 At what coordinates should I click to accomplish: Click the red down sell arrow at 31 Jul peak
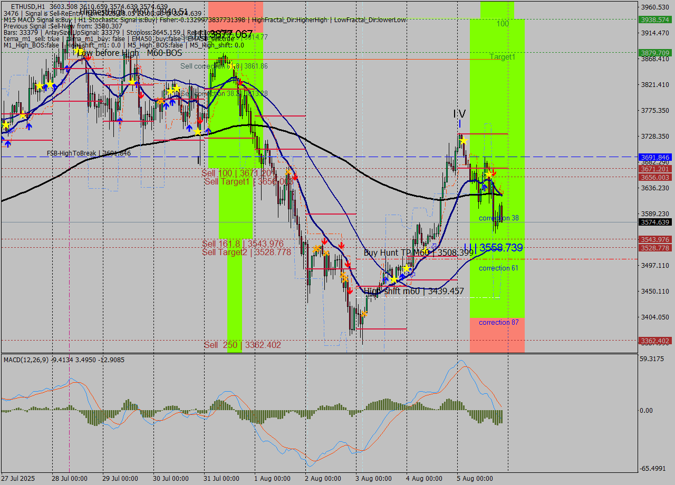240,83
